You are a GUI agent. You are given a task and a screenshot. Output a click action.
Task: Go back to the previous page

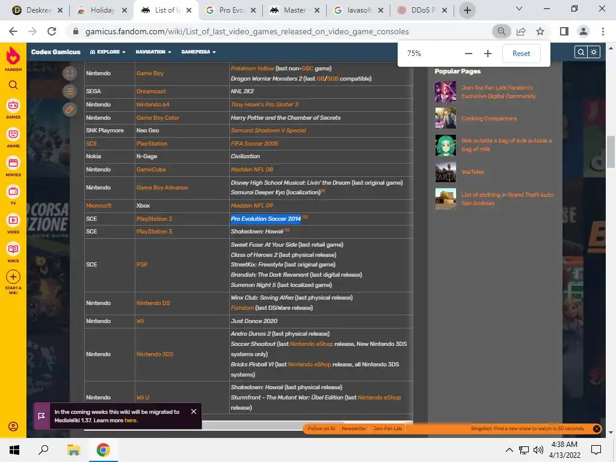point(13,31)
